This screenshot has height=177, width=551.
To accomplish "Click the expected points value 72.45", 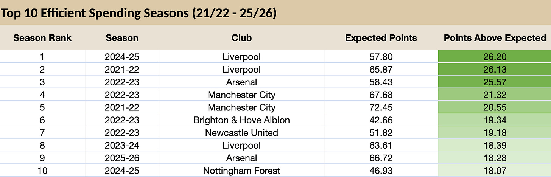I will click(x=381, y=107).
